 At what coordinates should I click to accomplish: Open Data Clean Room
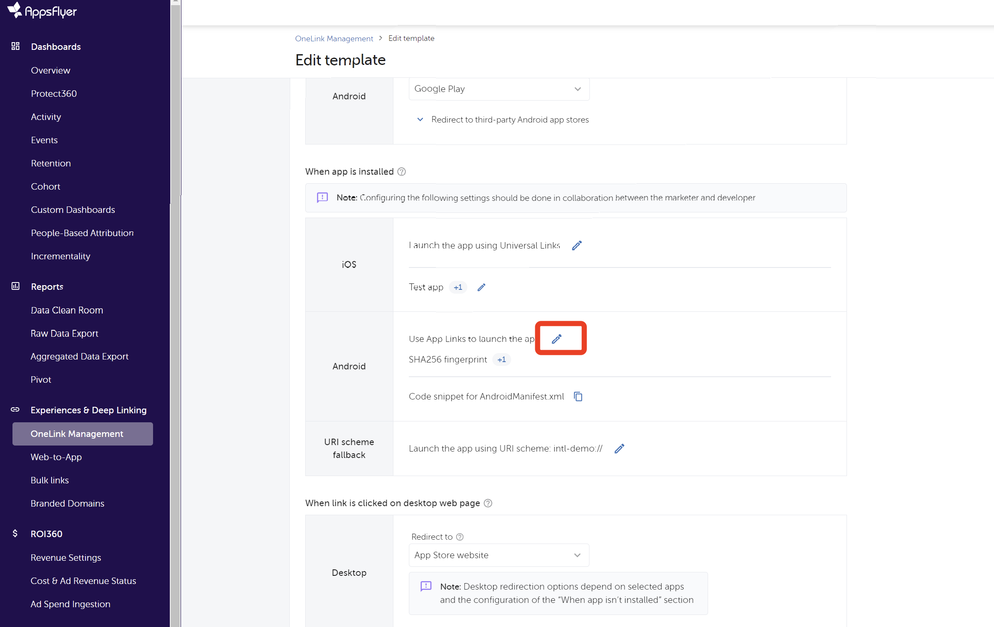click(x=67, y=310)
